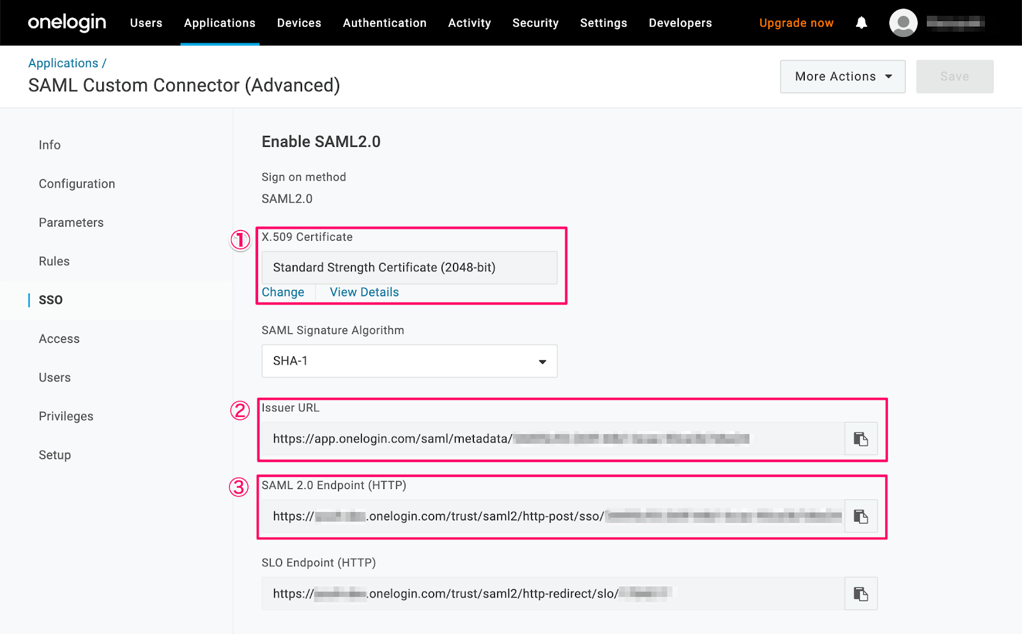1022x634 pixels.
Task: Click Change under X.509 Certificate
Action: tap(283, 292)
